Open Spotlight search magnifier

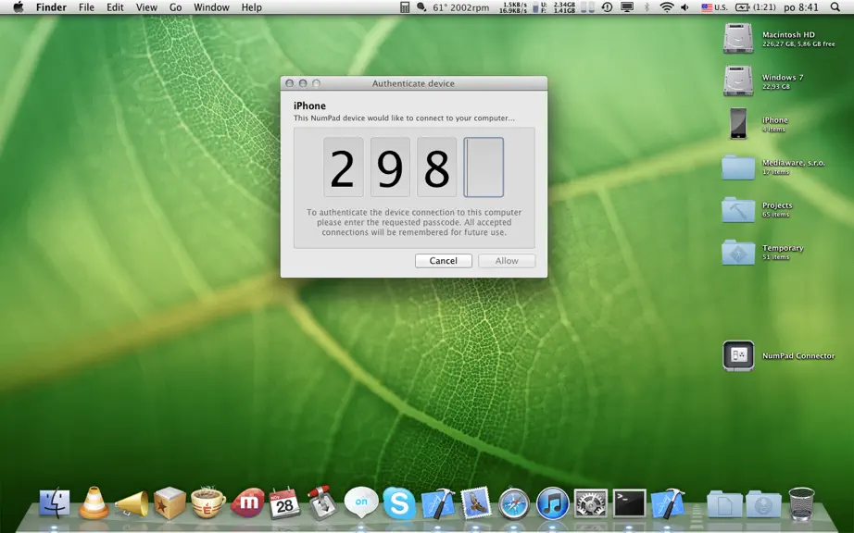[x=835, y=7]
